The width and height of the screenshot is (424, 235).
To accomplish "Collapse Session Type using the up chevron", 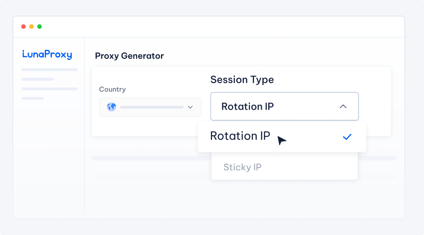I will point(343,107).
